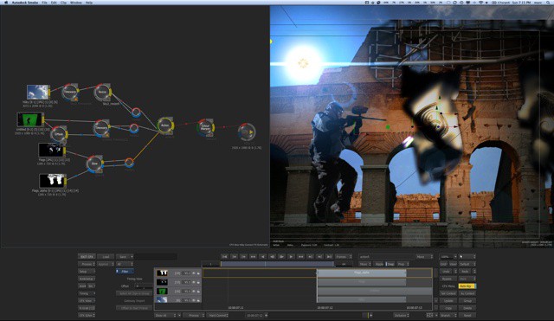
Task: Click the frame scrubber bar below transport
Action: [x=277, y=264]
